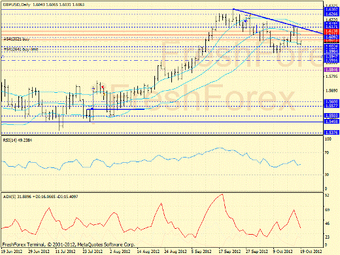Click the FreshForex Terminal copyright text
Viewport: 340px width, 255px height.
click(x=69, y=245)
